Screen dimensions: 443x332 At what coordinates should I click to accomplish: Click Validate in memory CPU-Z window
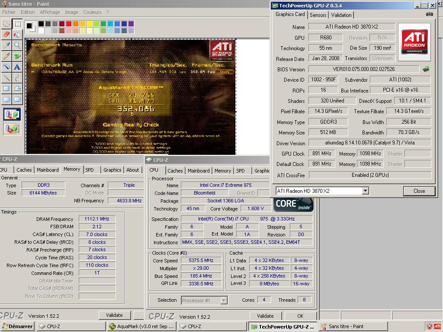114,315
